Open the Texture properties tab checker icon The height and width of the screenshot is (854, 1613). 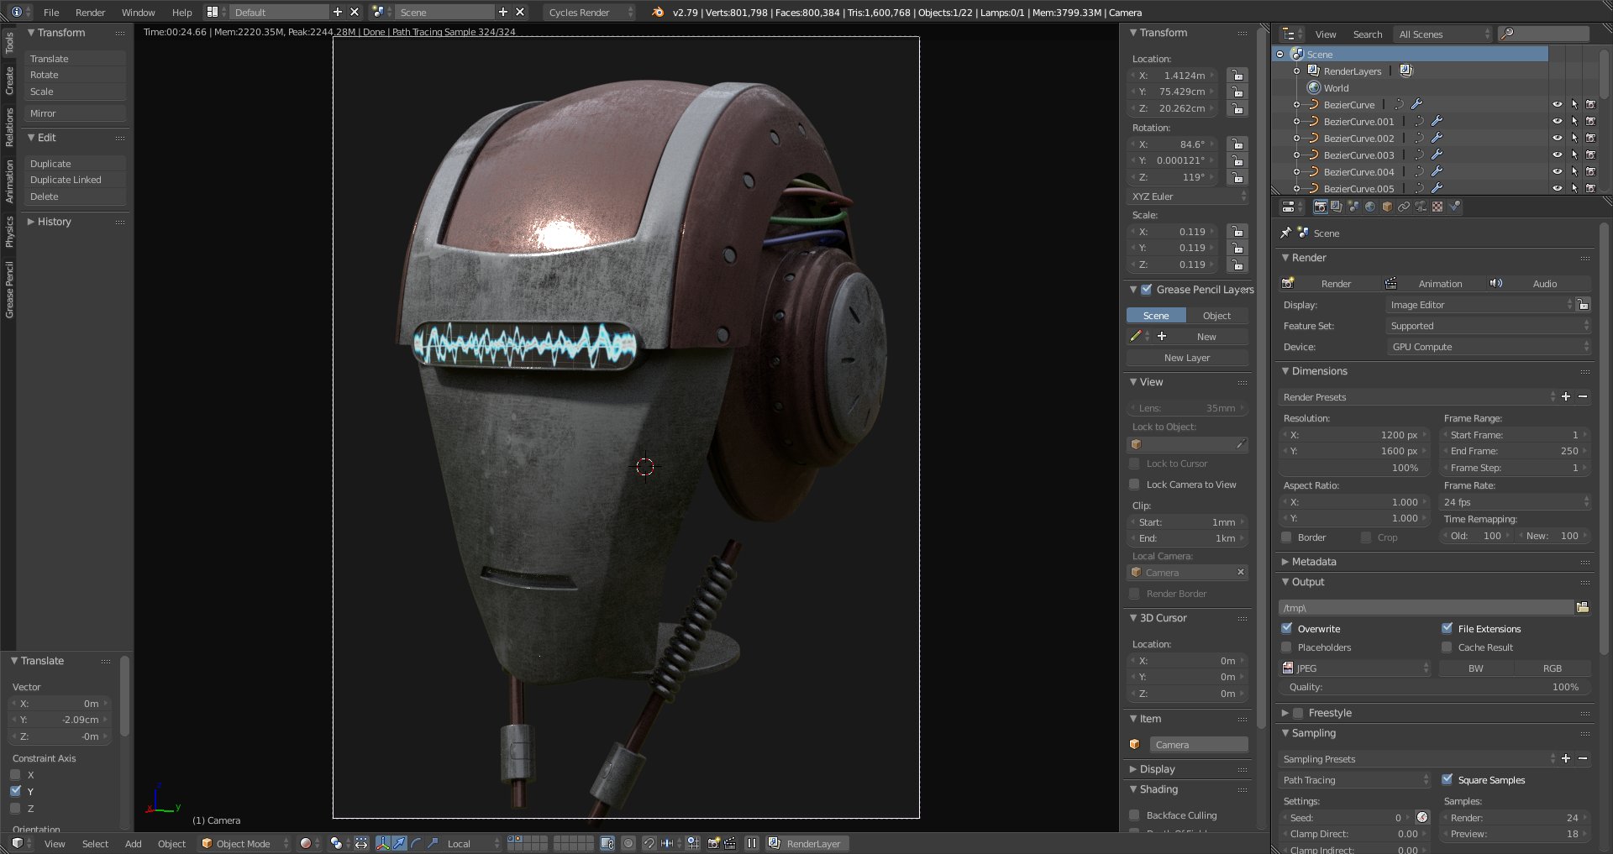coord(1437,207)
